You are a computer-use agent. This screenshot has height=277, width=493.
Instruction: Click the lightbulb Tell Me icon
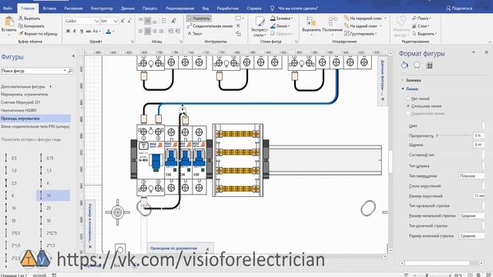tap(272, 8)
